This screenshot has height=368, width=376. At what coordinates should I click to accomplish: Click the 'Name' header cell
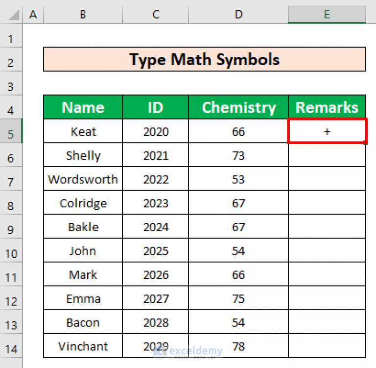pos(83,107)
